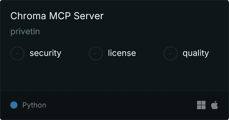Click the dash inside the quality circle
The height and width of the screenshot is (120, 229).
[x=170, y=53]
